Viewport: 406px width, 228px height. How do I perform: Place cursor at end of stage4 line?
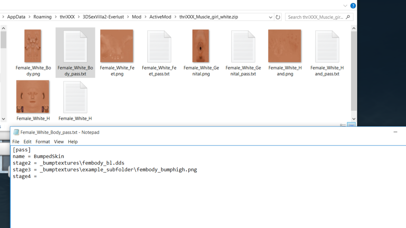(x=37, y=176)
